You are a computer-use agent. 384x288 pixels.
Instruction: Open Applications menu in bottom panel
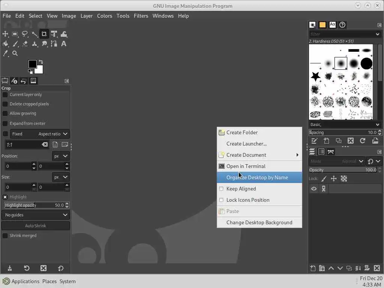tap(25, 281)
